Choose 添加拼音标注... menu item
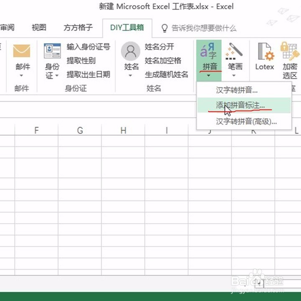301x301 pixels. 244,105
